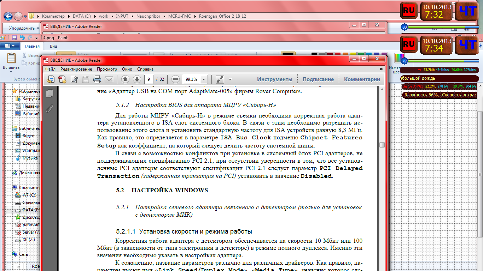The height and width of the screenshot is (271, 483).
Task: Zoom out using the minus button
Action: [x=176, y=79]
